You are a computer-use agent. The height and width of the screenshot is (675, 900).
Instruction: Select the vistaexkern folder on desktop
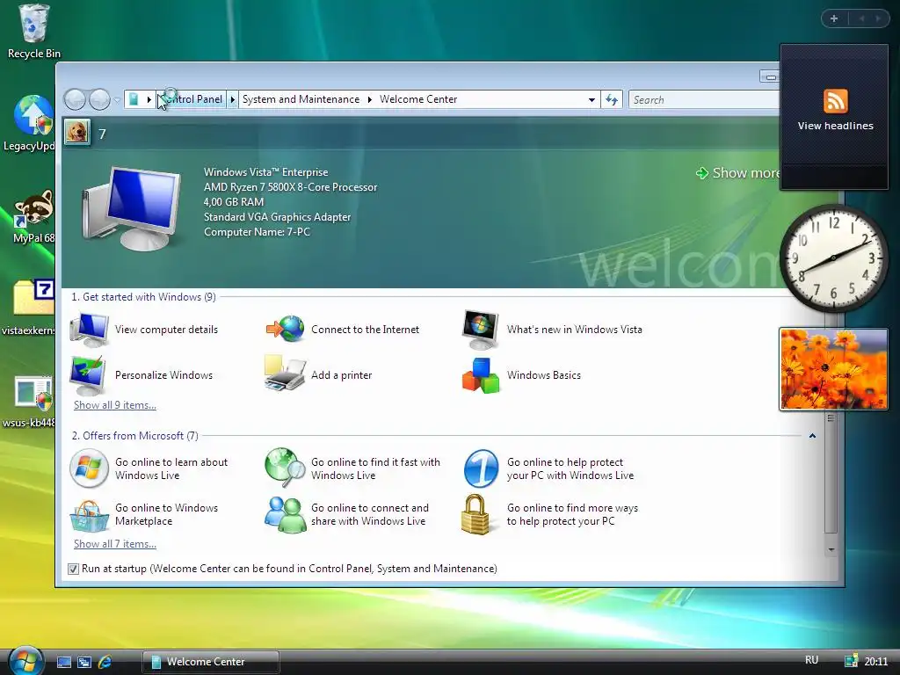click(x=30, y=307)
